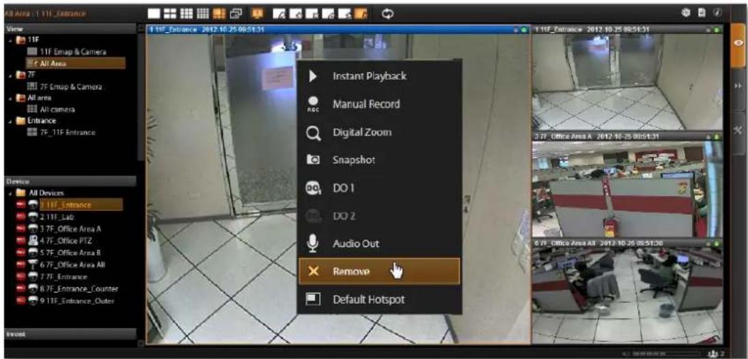Viewport: 748px width, 359px height.
Task: Collapse the 7F folder in View tree
Action: [x=10, y=76]
